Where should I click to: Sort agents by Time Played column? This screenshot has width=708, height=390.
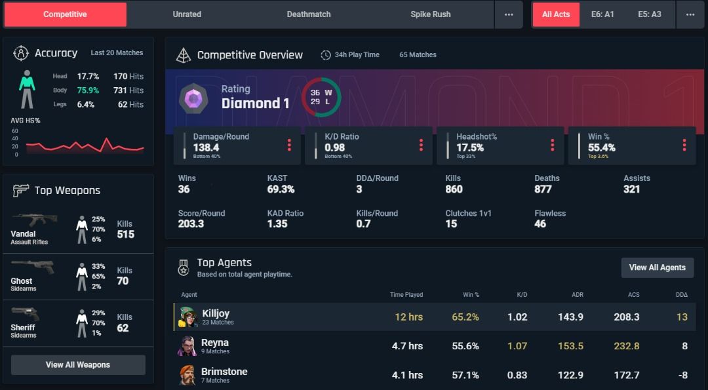tap(406, 295)
